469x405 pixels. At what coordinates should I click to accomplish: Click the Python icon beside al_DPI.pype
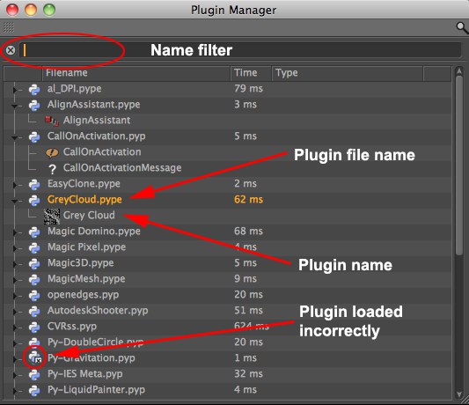(x=34, y=89)
